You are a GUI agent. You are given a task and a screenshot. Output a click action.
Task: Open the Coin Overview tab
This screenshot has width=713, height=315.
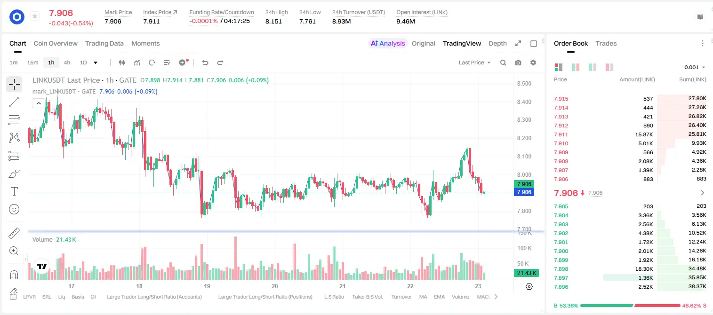[56, 43]
